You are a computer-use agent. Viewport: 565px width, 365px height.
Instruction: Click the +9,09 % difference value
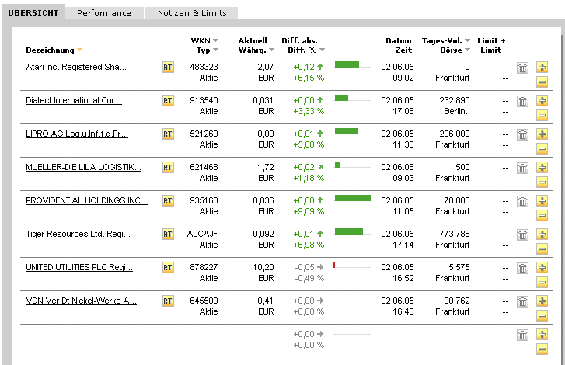click(x=309, y=212)
